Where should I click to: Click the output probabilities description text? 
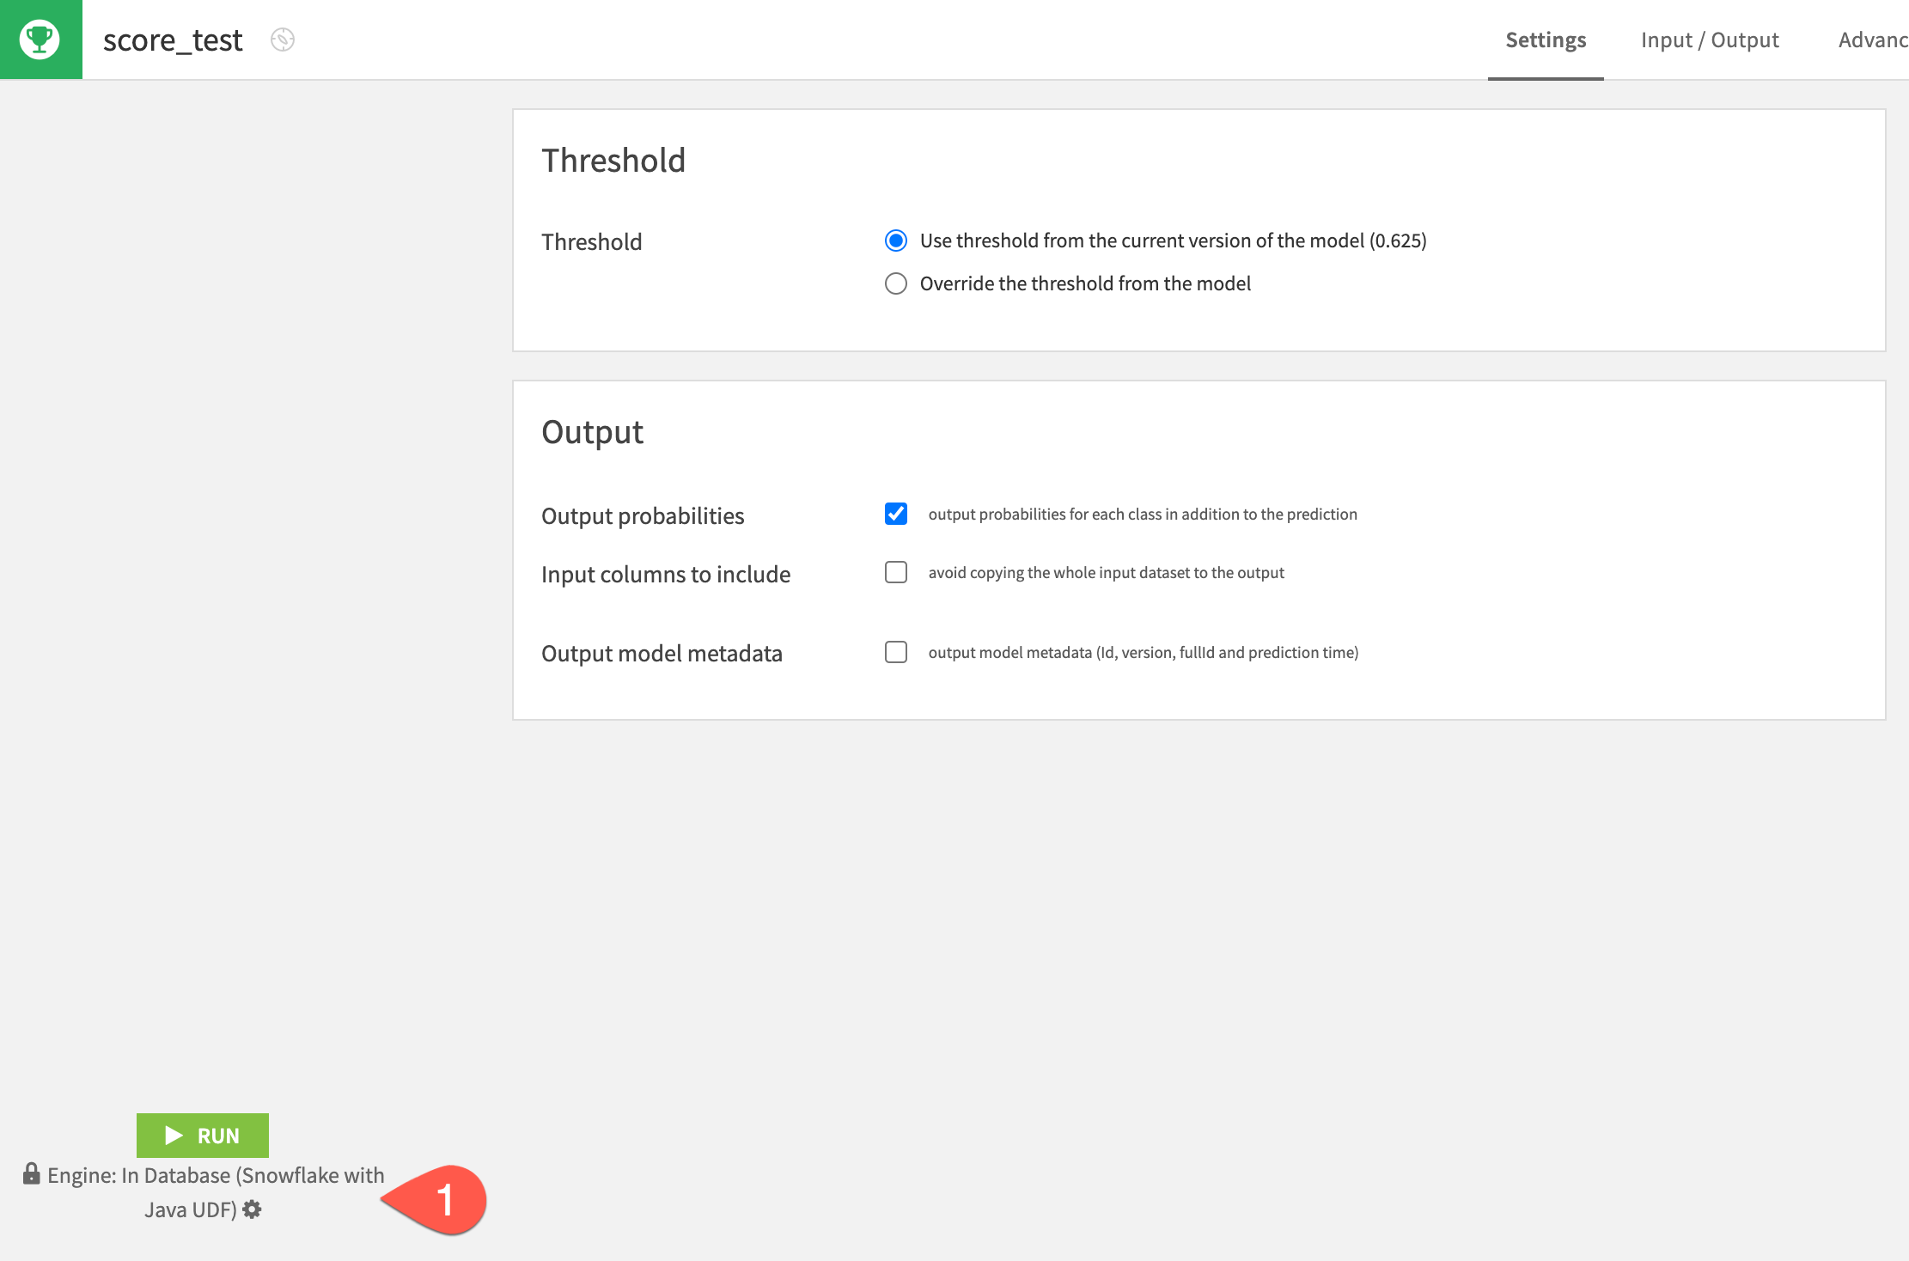(1142, 514)
